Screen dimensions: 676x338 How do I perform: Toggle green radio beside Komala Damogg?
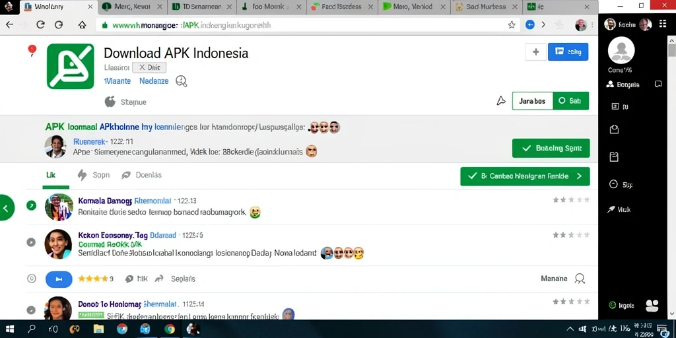tap(32, 205)
